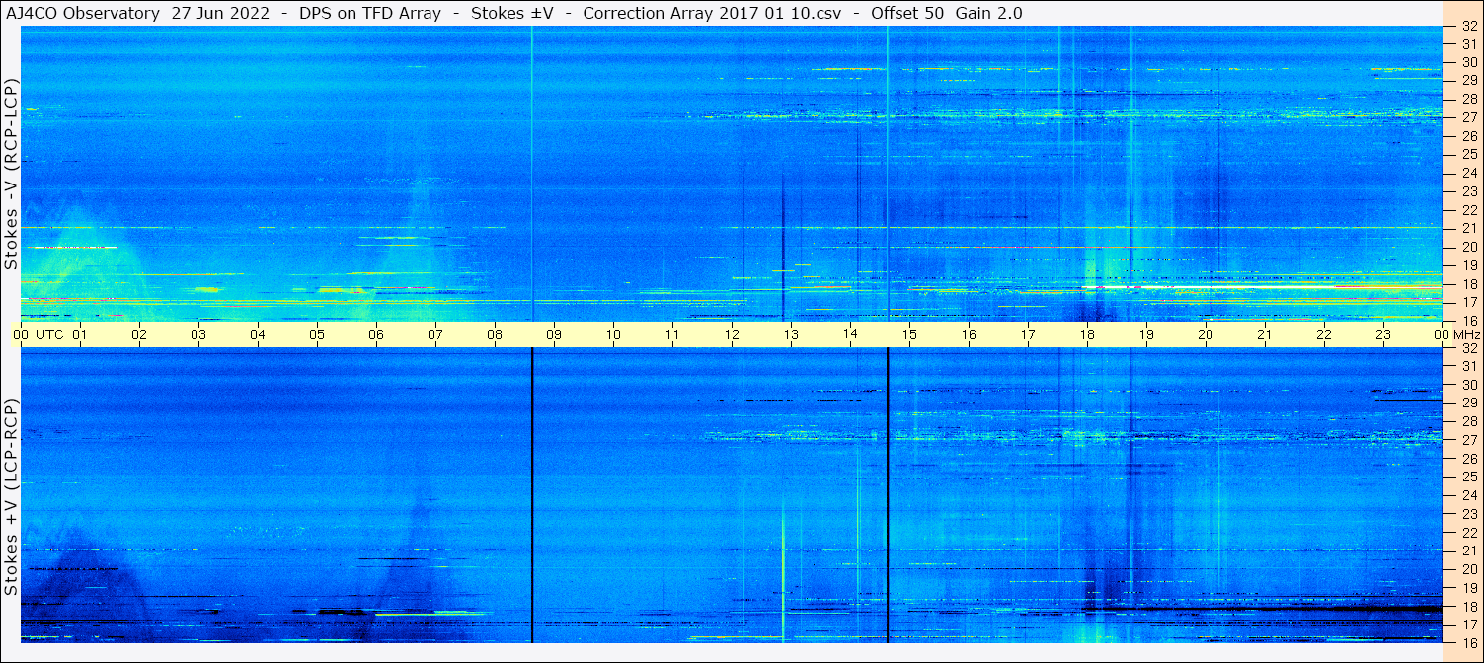Select the 21 hour mark on time axis
Viewport: 1484px width, 663px height.
(1265, 334)
